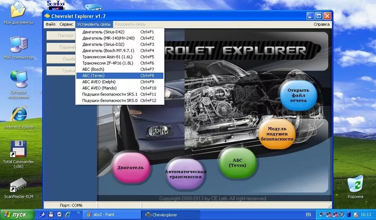Open Мои документы desktop icon
Image resolution: width=376 pixels, height=220 pixels.
coord(18,14)
